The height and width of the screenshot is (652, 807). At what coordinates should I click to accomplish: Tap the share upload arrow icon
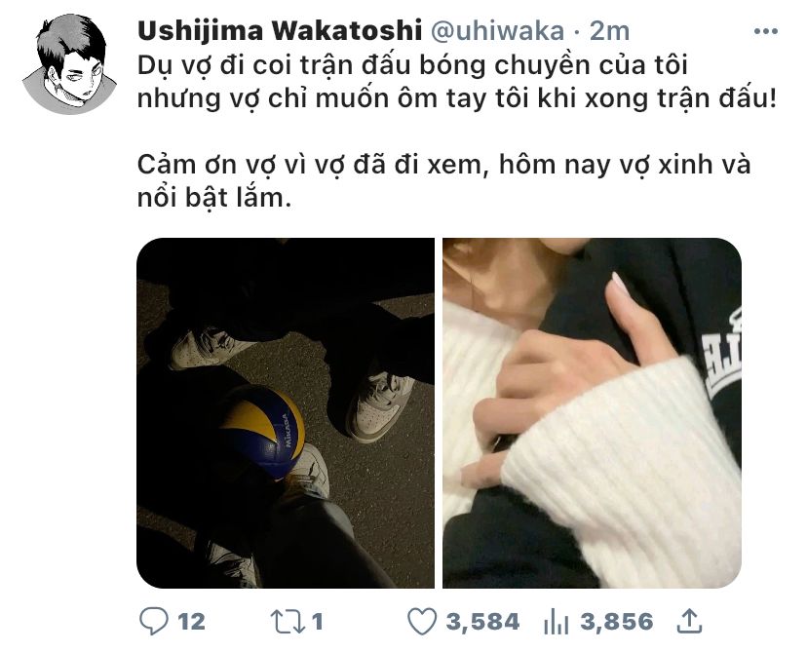(689, 621)
